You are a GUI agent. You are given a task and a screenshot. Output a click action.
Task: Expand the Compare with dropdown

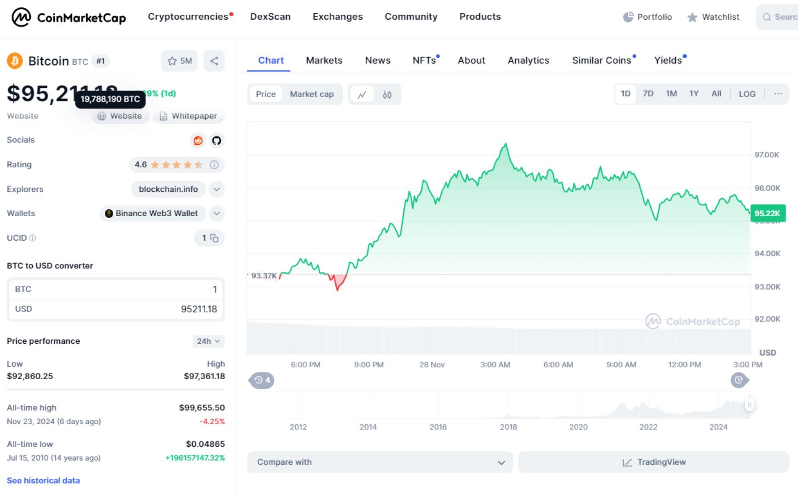(x=501, y=462)
